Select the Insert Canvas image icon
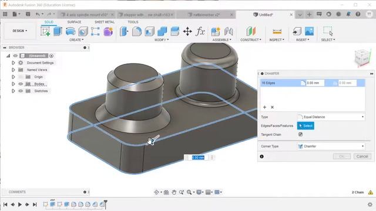 coord(310,31)
